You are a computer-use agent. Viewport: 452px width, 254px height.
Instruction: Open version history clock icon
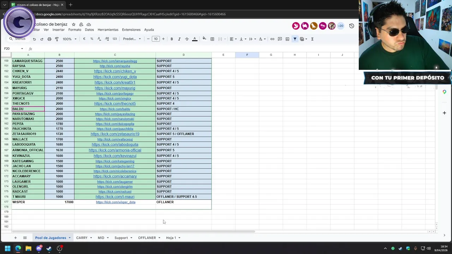(352, 26)
